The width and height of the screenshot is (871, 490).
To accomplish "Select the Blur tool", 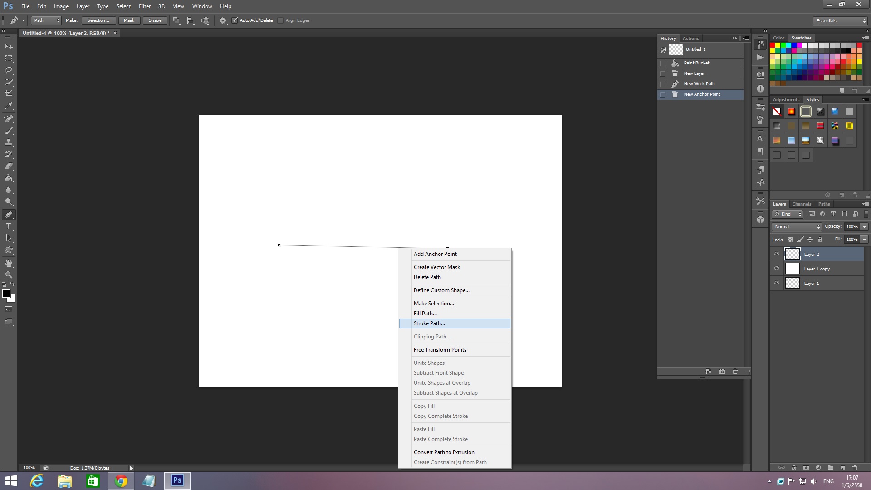I will pos(9,190).
